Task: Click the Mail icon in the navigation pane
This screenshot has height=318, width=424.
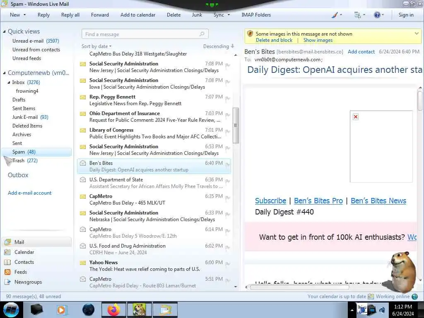Action: (x=7, y=242)
